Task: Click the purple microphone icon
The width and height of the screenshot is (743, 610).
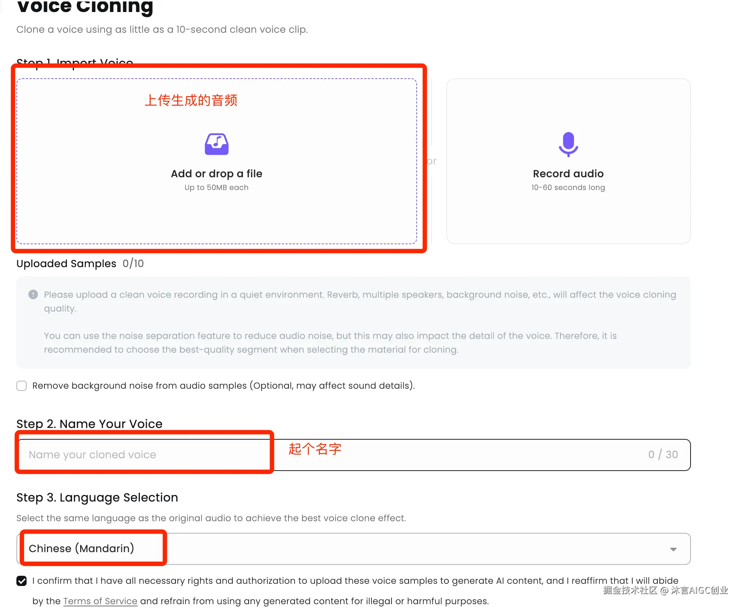Action: click(568, 144)
